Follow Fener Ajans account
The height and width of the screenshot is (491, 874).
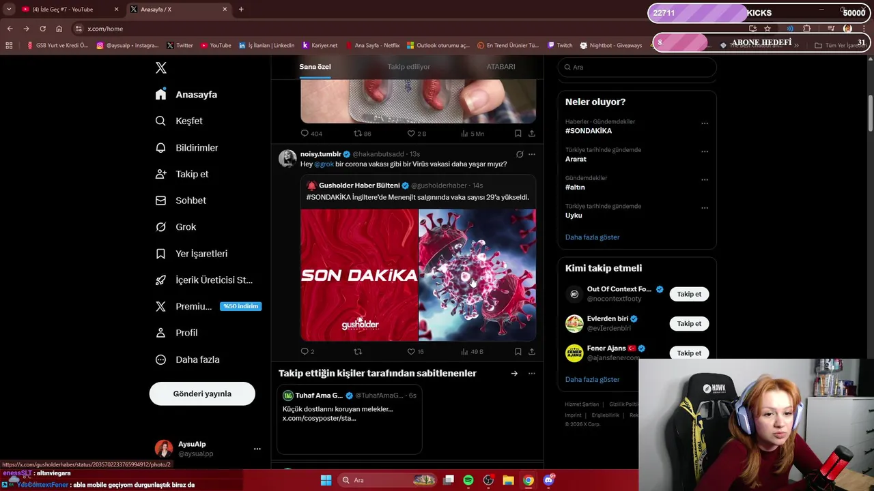point(689,353)
